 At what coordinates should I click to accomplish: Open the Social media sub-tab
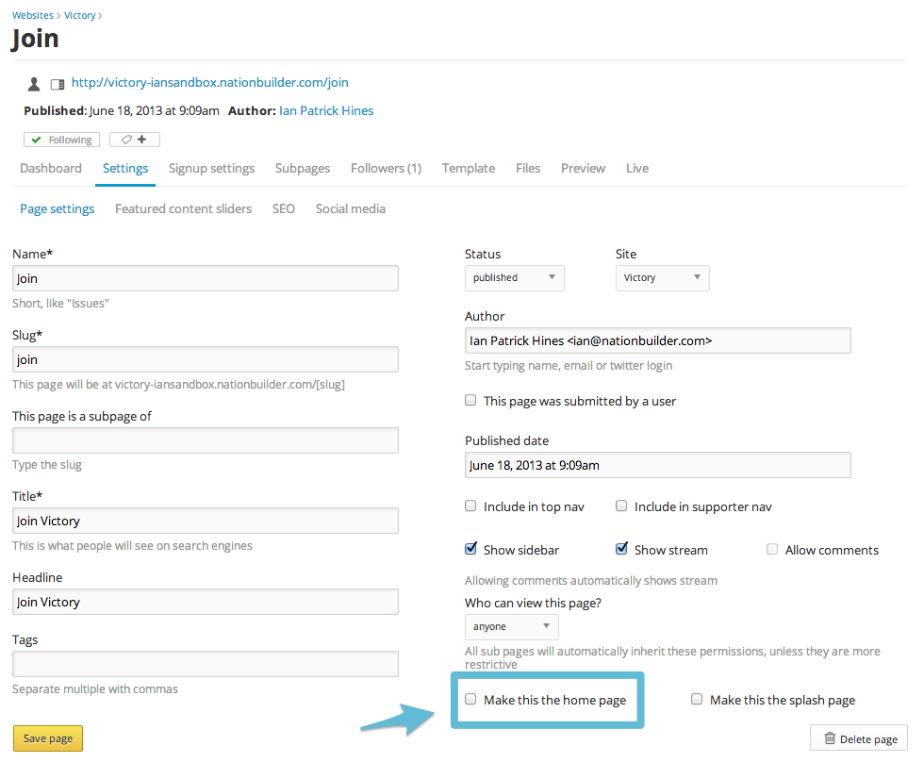(x=351, y=209)
